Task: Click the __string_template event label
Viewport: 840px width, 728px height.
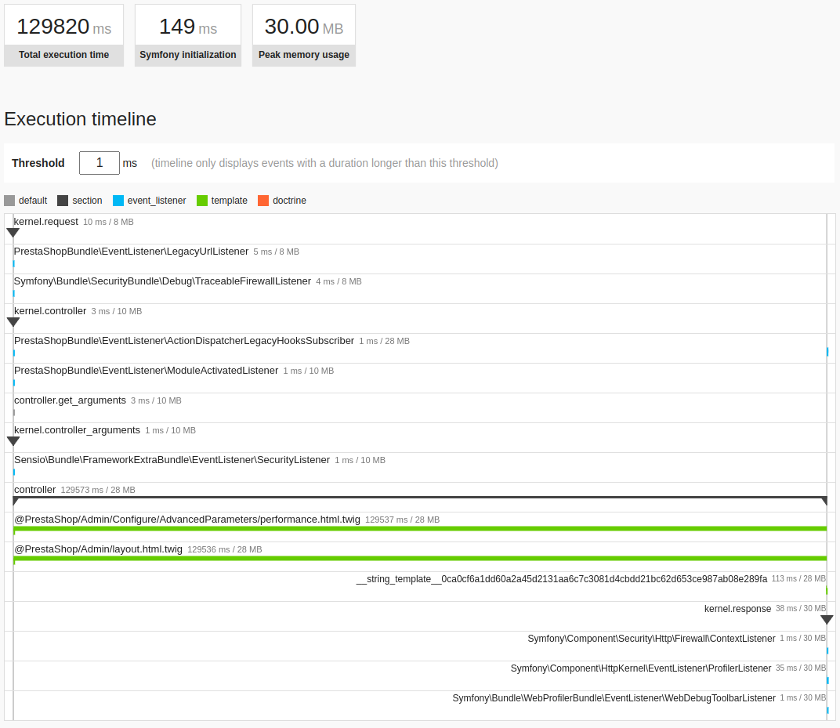Action: click(561, 579)
